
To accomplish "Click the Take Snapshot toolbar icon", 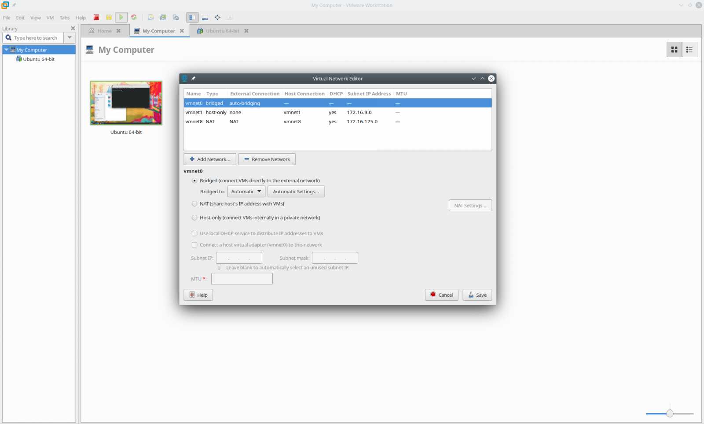I will 150,17.
